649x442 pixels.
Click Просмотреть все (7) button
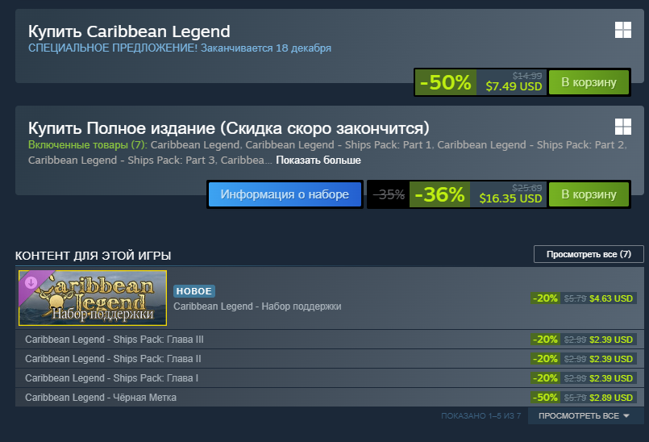(589, 254)
